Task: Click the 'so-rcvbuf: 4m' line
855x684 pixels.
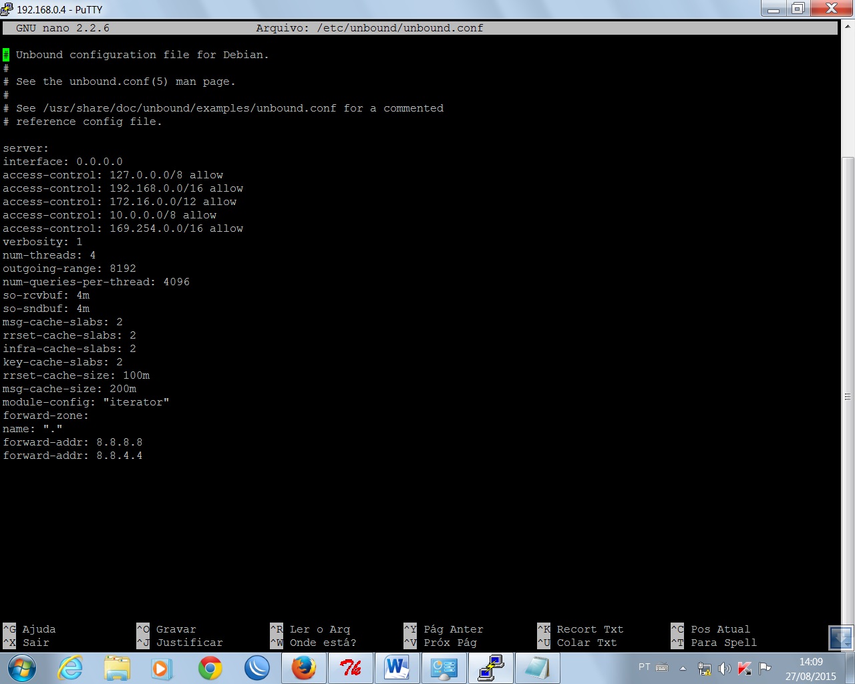Action: tap(46, 295)
